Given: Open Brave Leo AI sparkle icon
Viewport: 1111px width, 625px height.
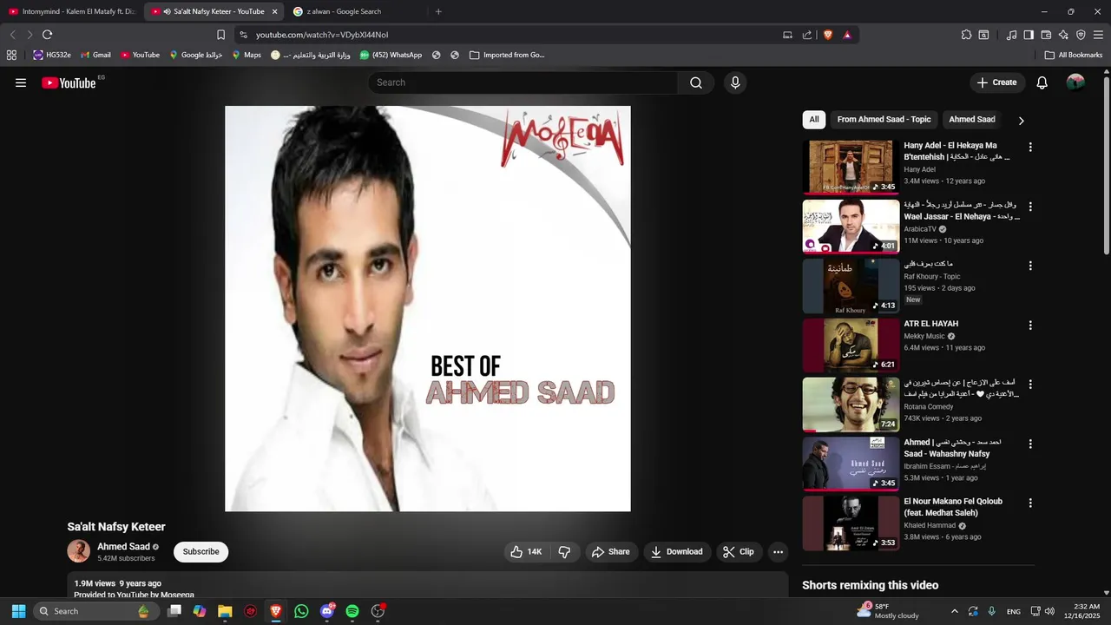Looking at the screenshot, I should tap(1063, 35).
